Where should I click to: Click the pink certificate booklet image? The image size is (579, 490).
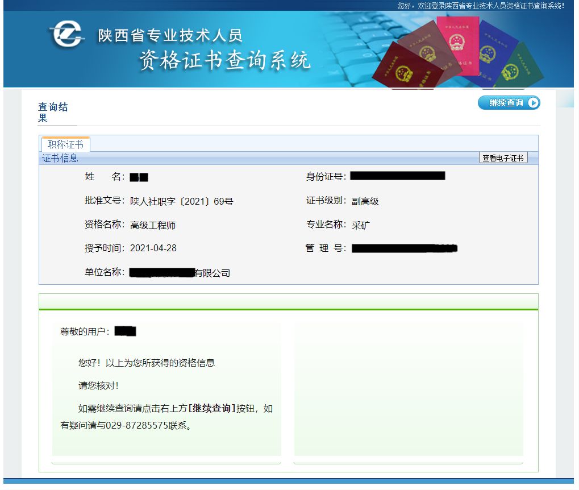tap(457, 45)
